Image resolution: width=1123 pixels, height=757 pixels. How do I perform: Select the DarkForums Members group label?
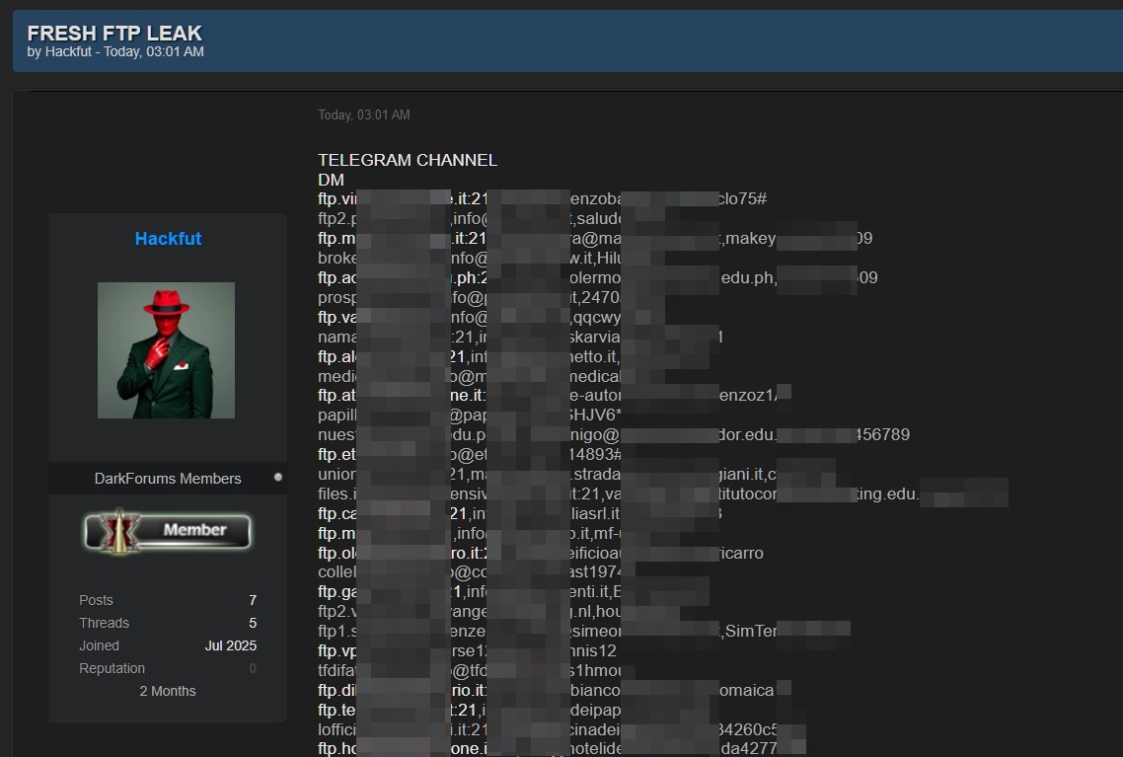tap(168, 479)
